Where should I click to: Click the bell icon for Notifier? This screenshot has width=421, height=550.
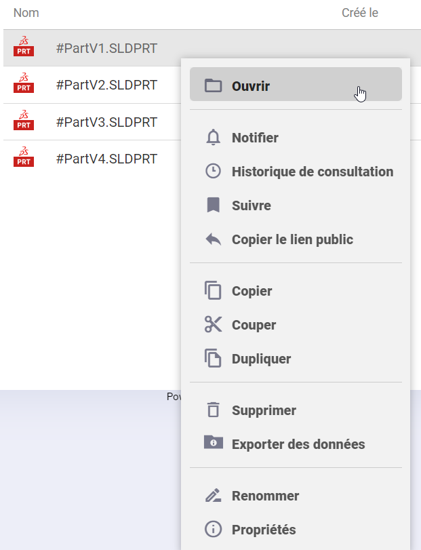213,138
